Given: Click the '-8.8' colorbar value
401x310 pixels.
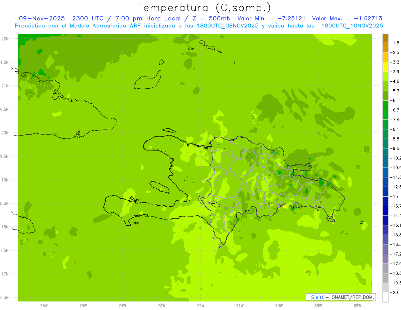Looking at the screenshot, I should click(x=395, y=139).
